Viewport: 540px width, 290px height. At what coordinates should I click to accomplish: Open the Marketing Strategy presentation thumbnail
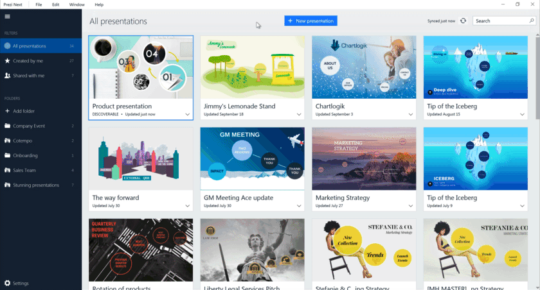[x=364, y=158]
